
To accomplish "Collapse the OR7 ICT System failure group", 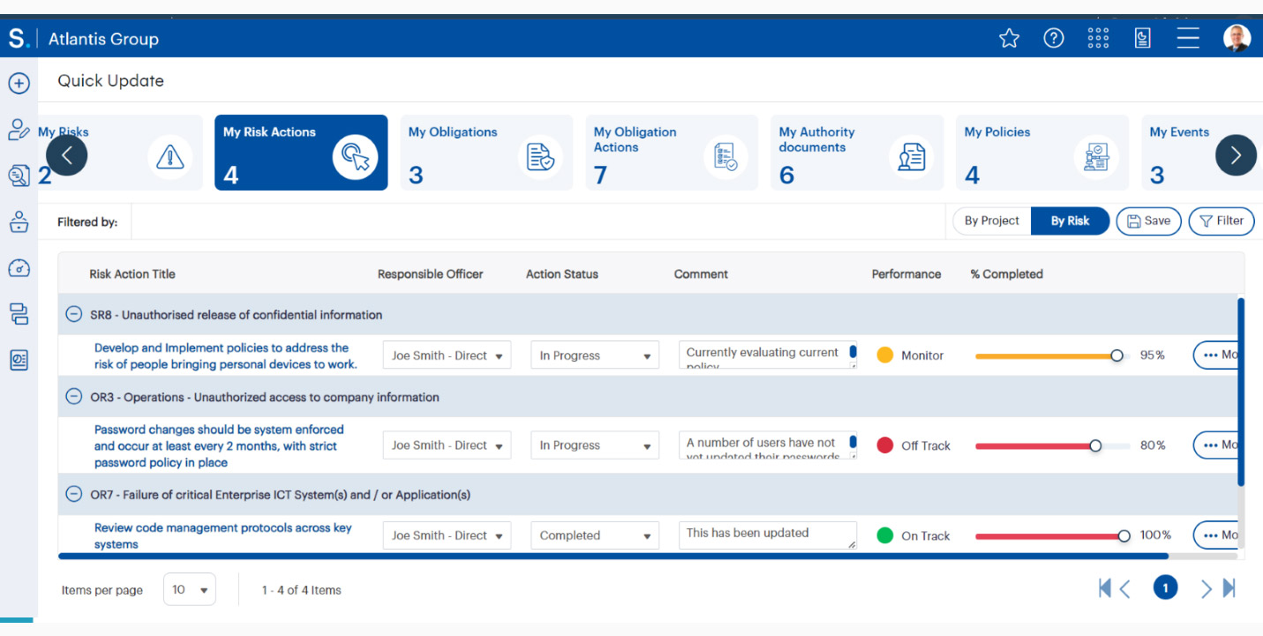I will (x=75, y=495).
